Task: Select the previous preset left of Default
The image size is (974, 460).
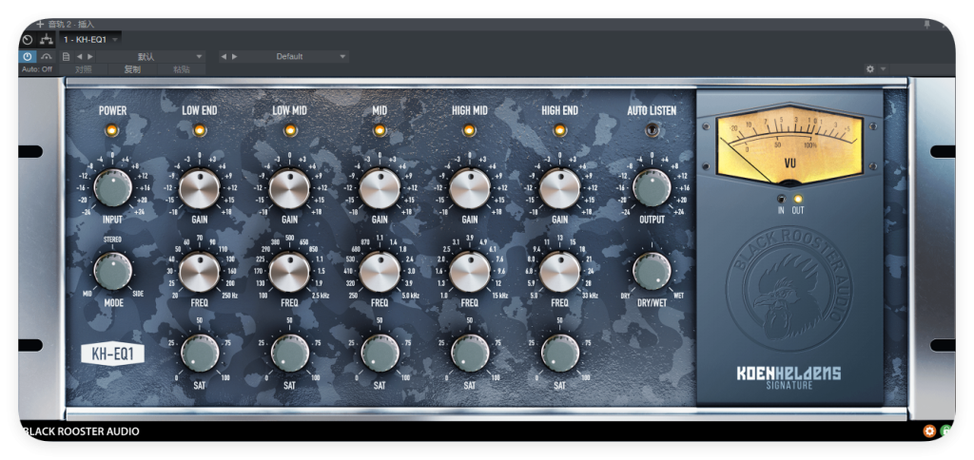Action: pyautogui.click(x=224, y=56)
